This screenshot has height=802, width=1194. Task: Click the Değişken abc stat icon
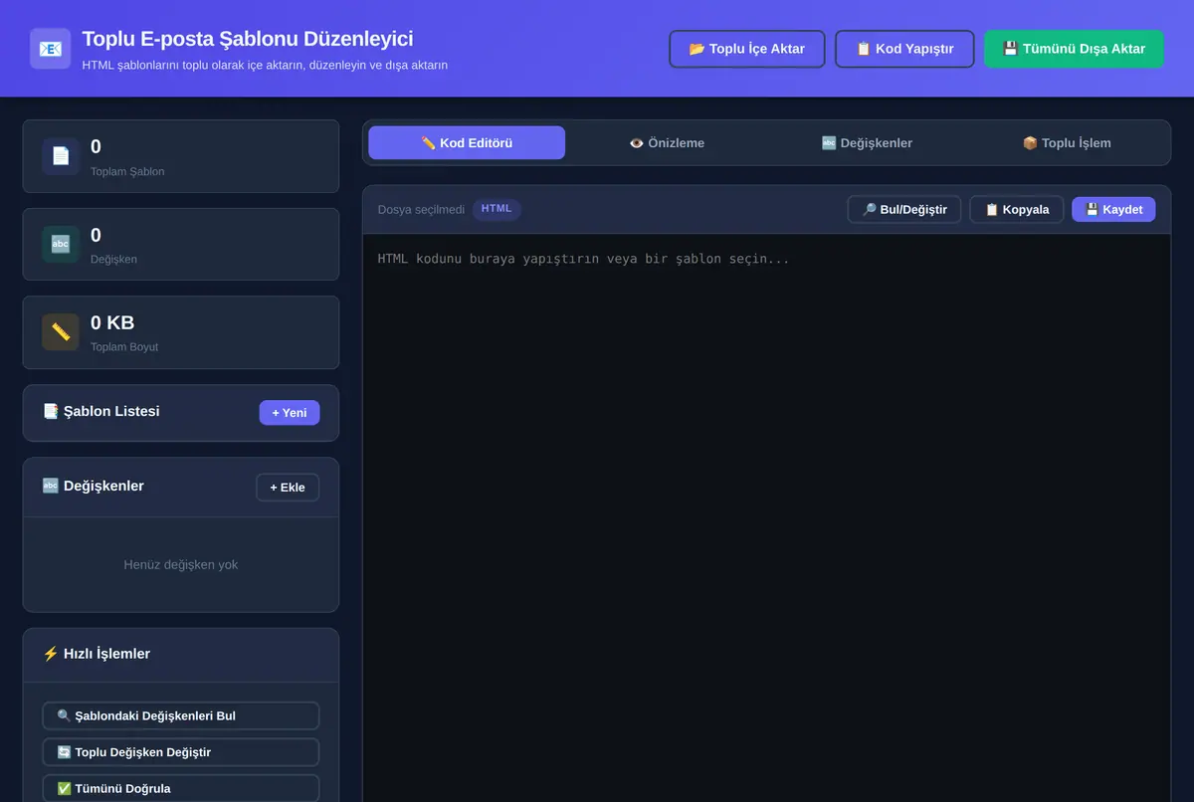point(61,244)
